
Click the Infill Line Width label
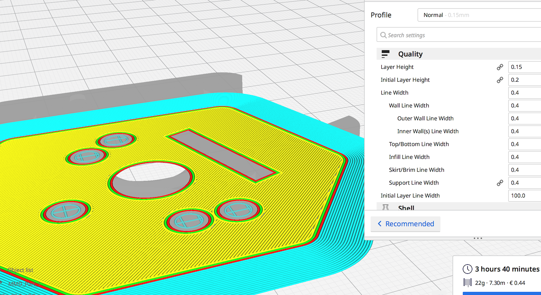[409, 157]
